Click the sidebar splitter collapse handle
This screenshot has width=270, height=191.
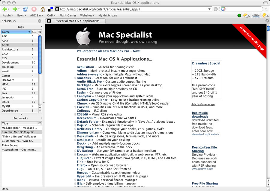[x=44, y=102]
